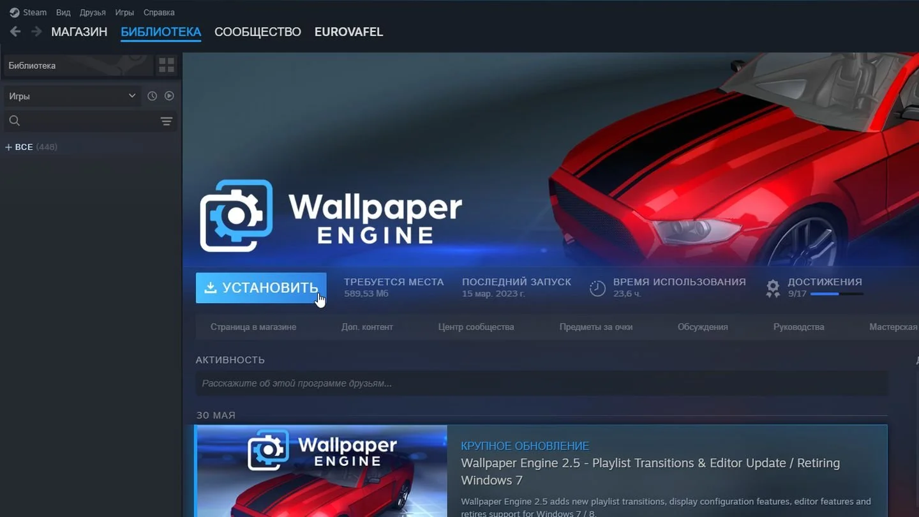Viewport: 919px width, 517px height.
Task: Open Центр сообщества link
Action: point(476,327)
